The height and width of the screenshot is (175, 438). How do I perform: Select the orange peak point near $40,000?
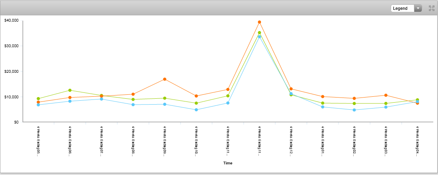(259, 22)
